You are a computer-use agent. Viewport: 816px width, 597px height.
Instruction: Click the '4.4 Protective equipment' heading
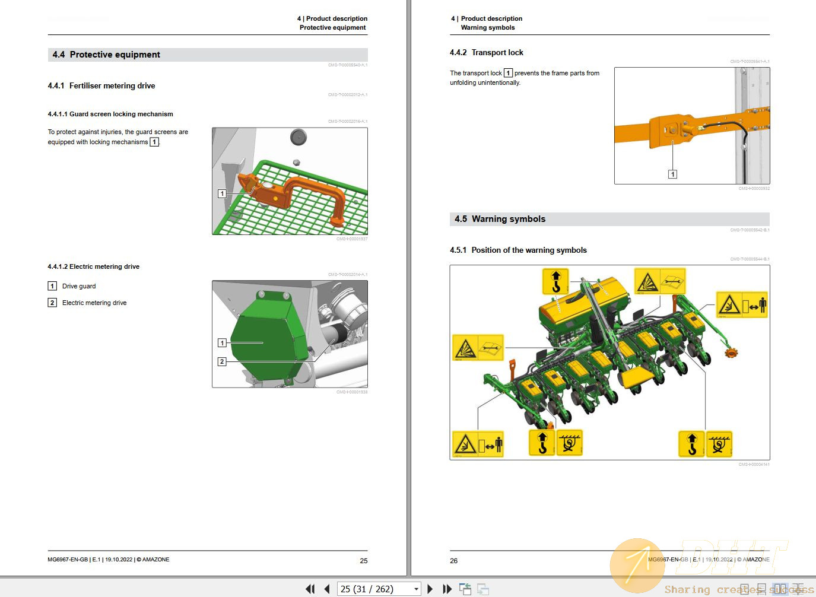pos(106,55)
